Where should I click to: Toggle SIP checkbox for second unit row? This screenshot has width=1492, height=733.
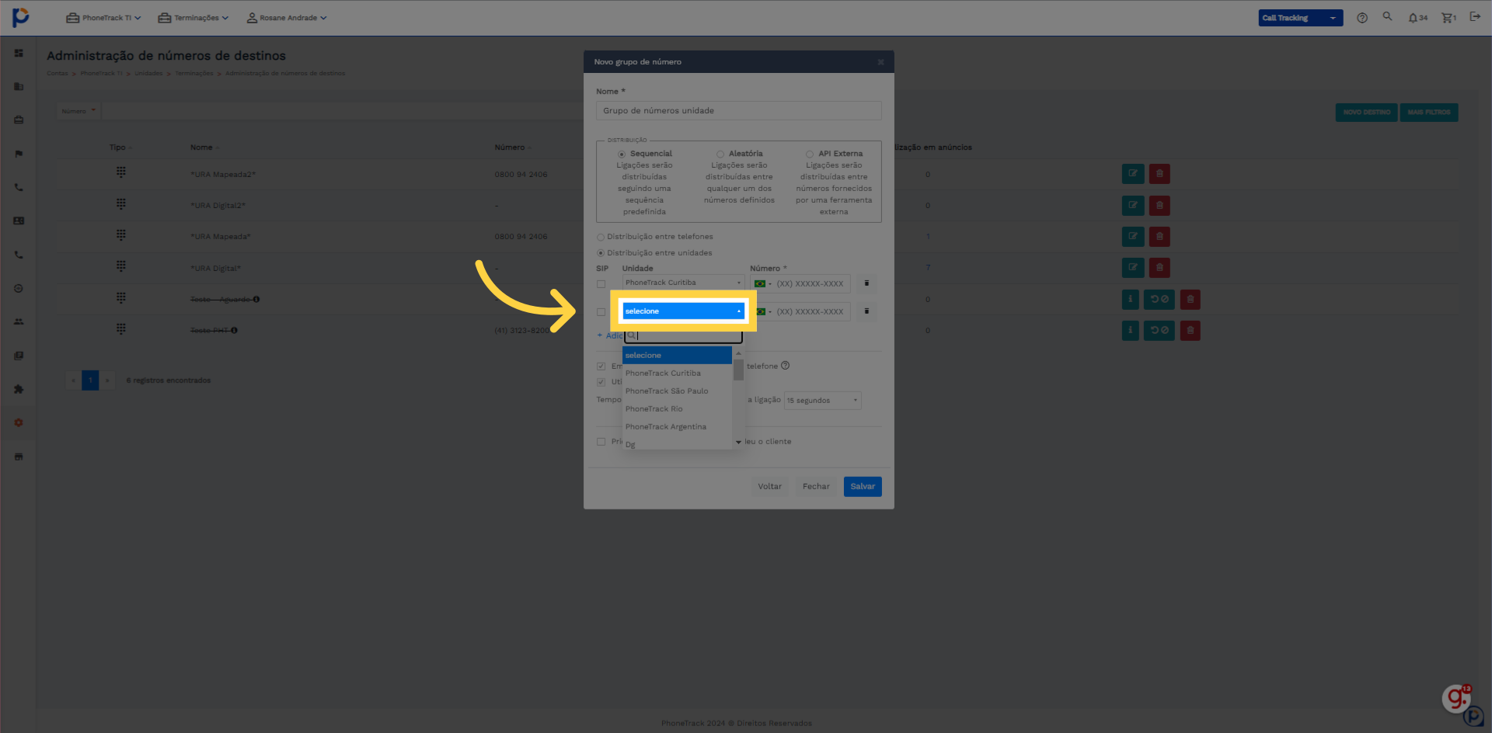pyautogui.click(x=601, y=312)
